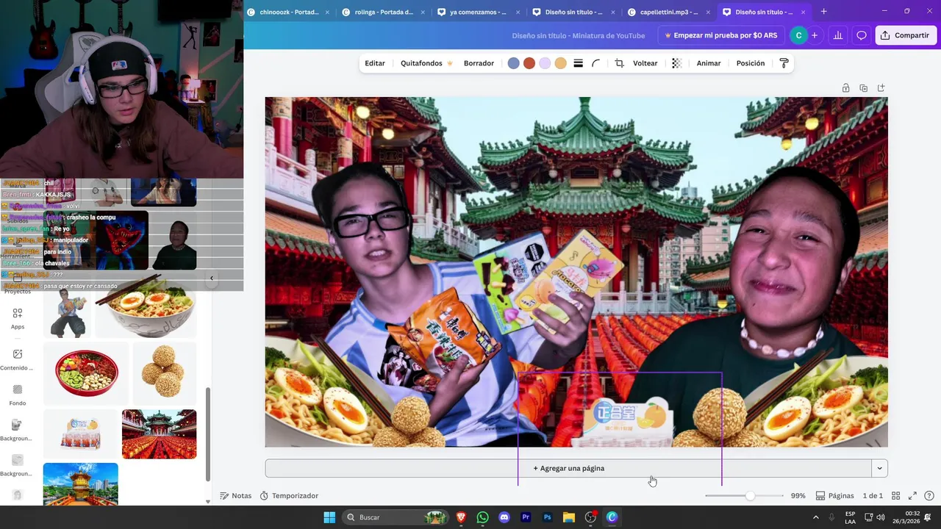Adjust the zoom slider handle
The width and height of the screenshot is (941, 529).
pyautogui.click(x=750, y=496)
